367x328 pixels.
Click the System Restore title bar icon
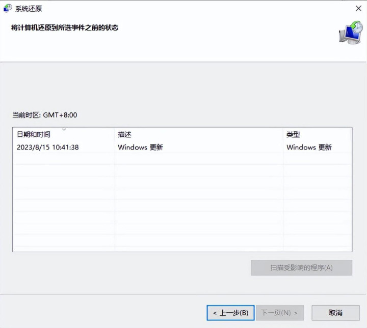8,9
